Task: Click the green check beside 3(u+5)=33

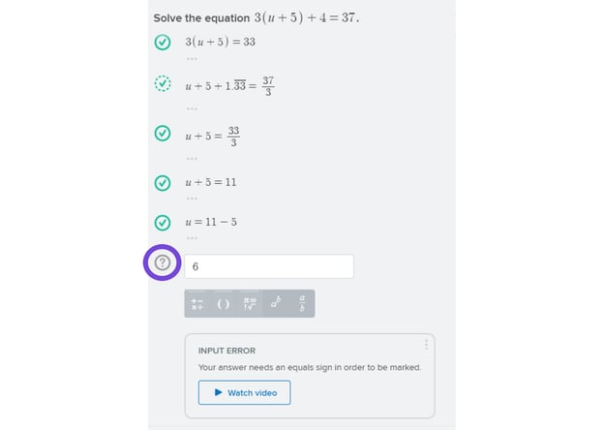Action: [x=163, y=43]
